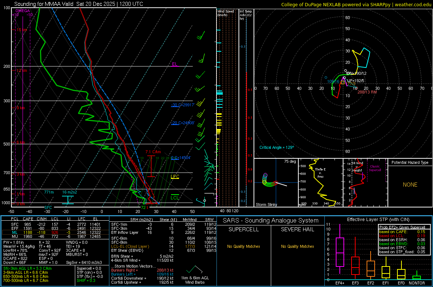This screenshot has height=287, width=433.
Task: Select the MU parcel row in CAPE table
Action: click(x=55, y=236)
